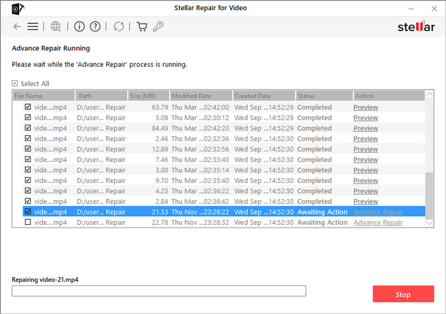Preview the 12.89 MB video

(366, 149)
